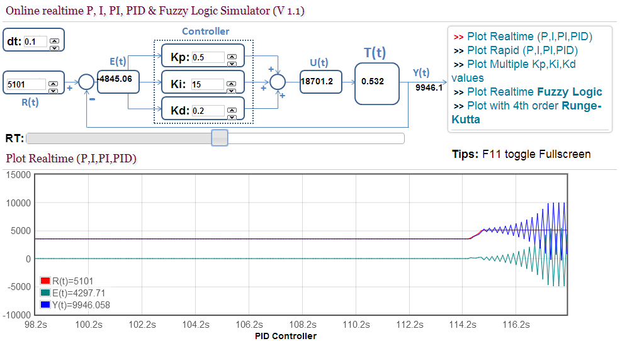The width and height of the screenshot is (620, 341).
Task: Open Plot Realtime (P,I,PI,PID) link
Action: (529, 36)
